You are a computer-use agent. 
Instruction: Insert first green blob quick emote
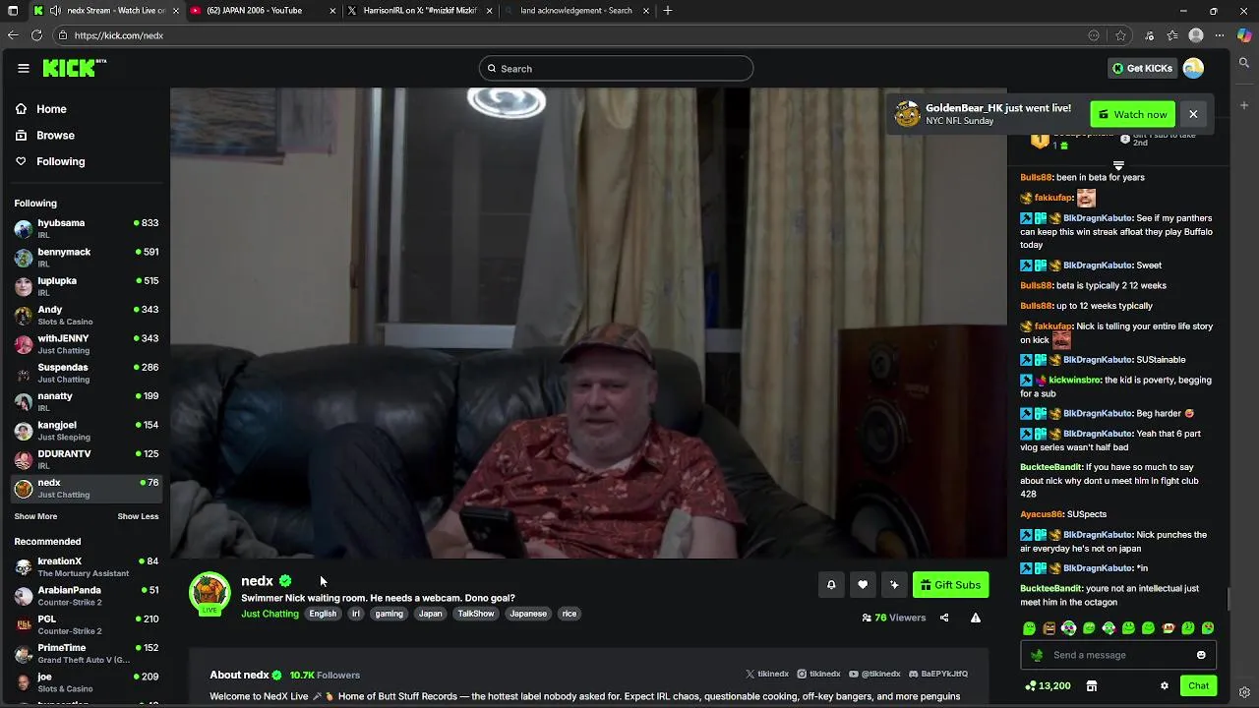pos(1030,628)
